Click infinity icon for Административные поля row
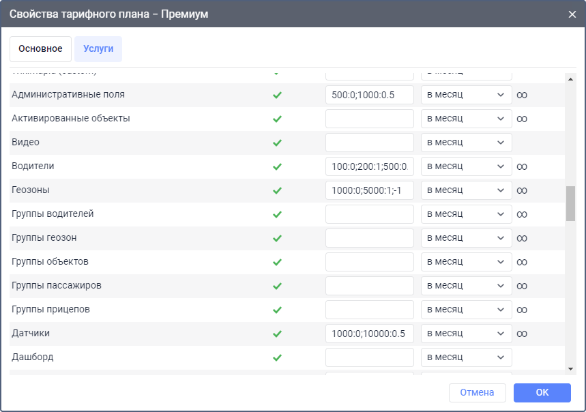Image resolution: width=586 pixels, height=412 pixels. coord(522,95)
